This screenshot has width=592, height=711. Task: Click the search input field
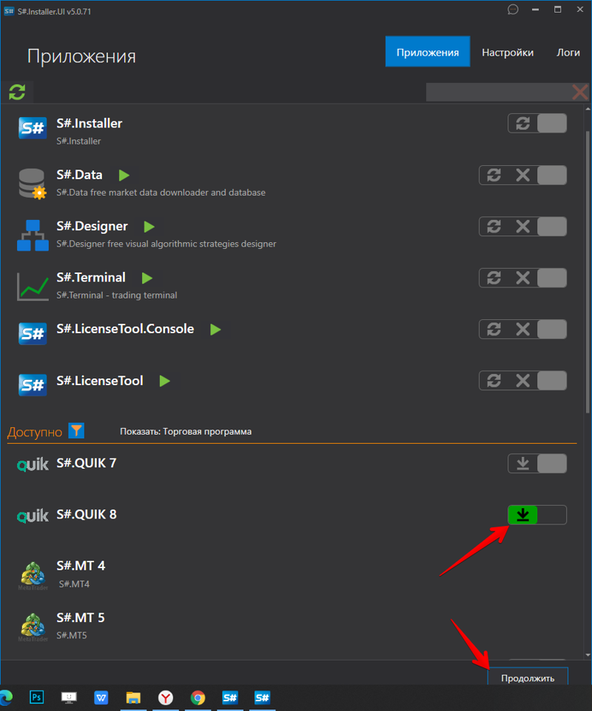(499, 92)
